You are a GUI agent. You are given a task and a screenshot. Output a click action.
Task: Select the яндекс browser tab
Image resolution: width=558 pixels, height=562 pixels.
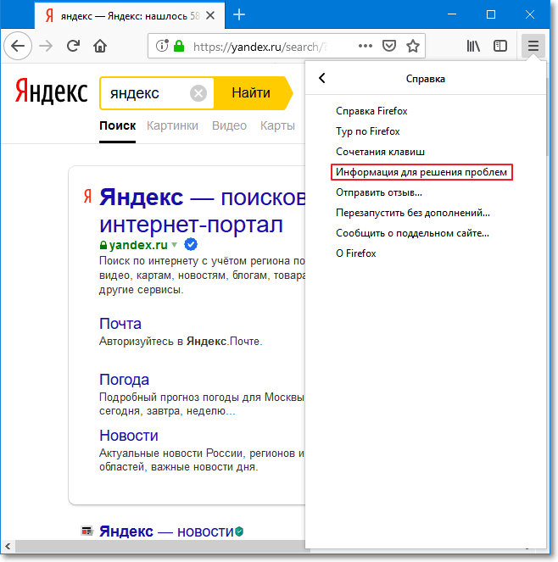(130, 15)
